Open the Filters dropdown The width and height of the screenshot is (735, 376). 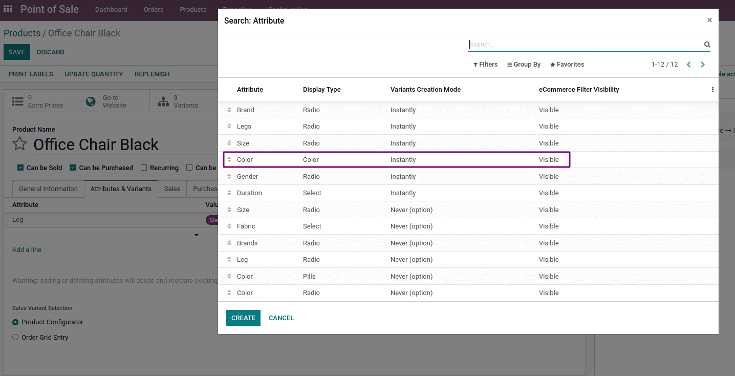485,65
